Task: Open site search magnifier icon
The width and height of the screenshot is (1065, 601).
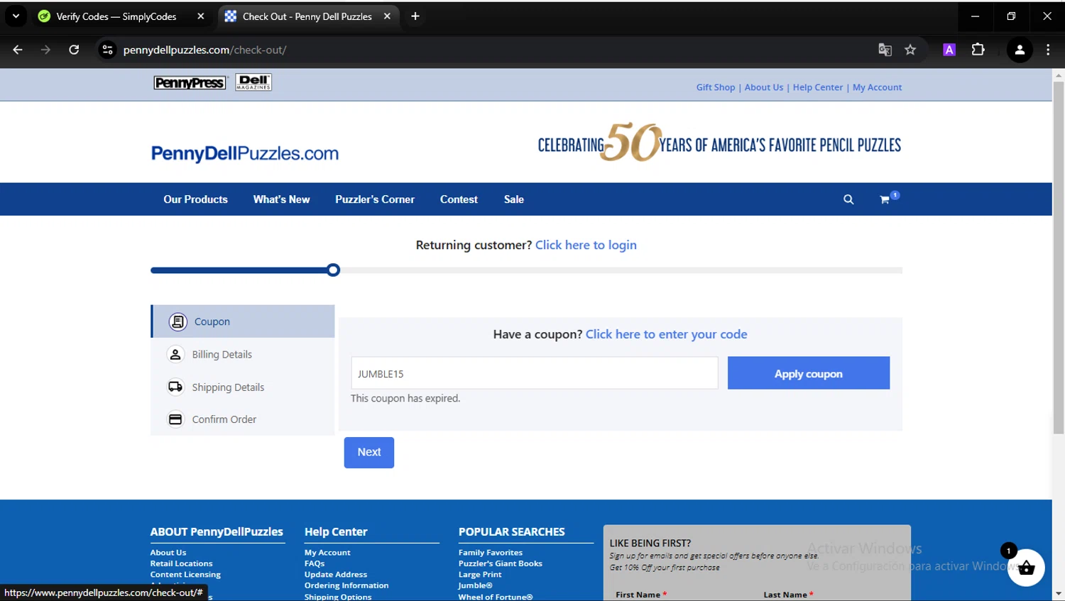Action: 848,199
